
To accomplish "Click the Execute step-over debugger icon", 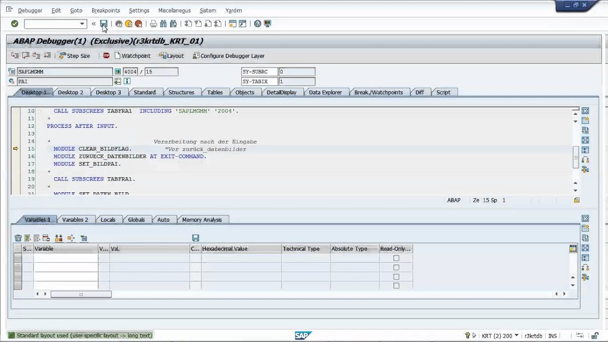I will (26, 56).
